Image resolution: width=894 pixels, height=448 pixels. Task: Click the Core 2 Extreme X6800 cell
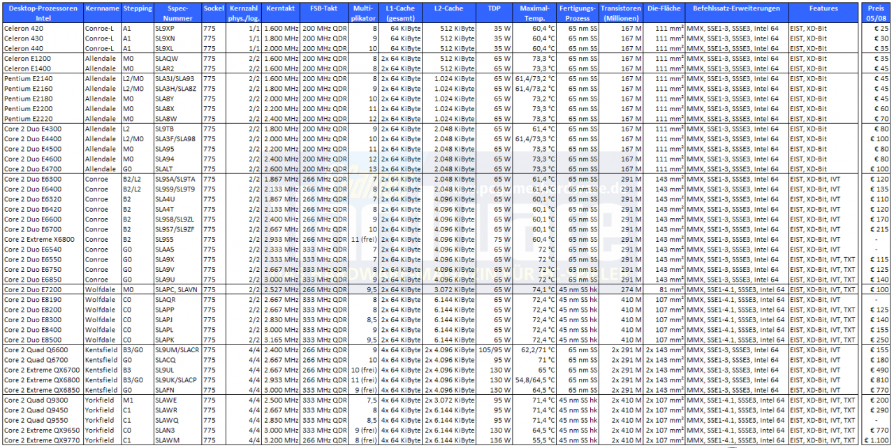pos(42,240)
